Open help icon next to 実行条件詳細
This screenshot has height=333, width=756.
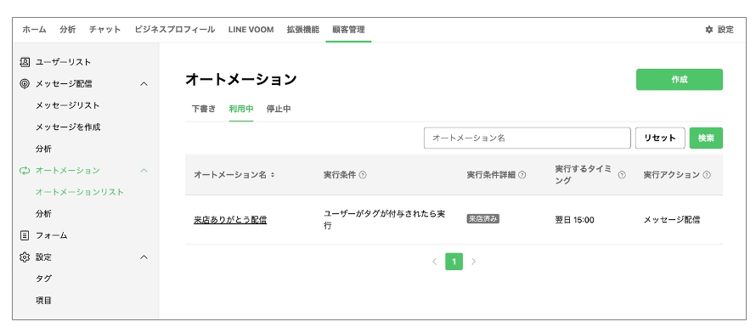522,175
